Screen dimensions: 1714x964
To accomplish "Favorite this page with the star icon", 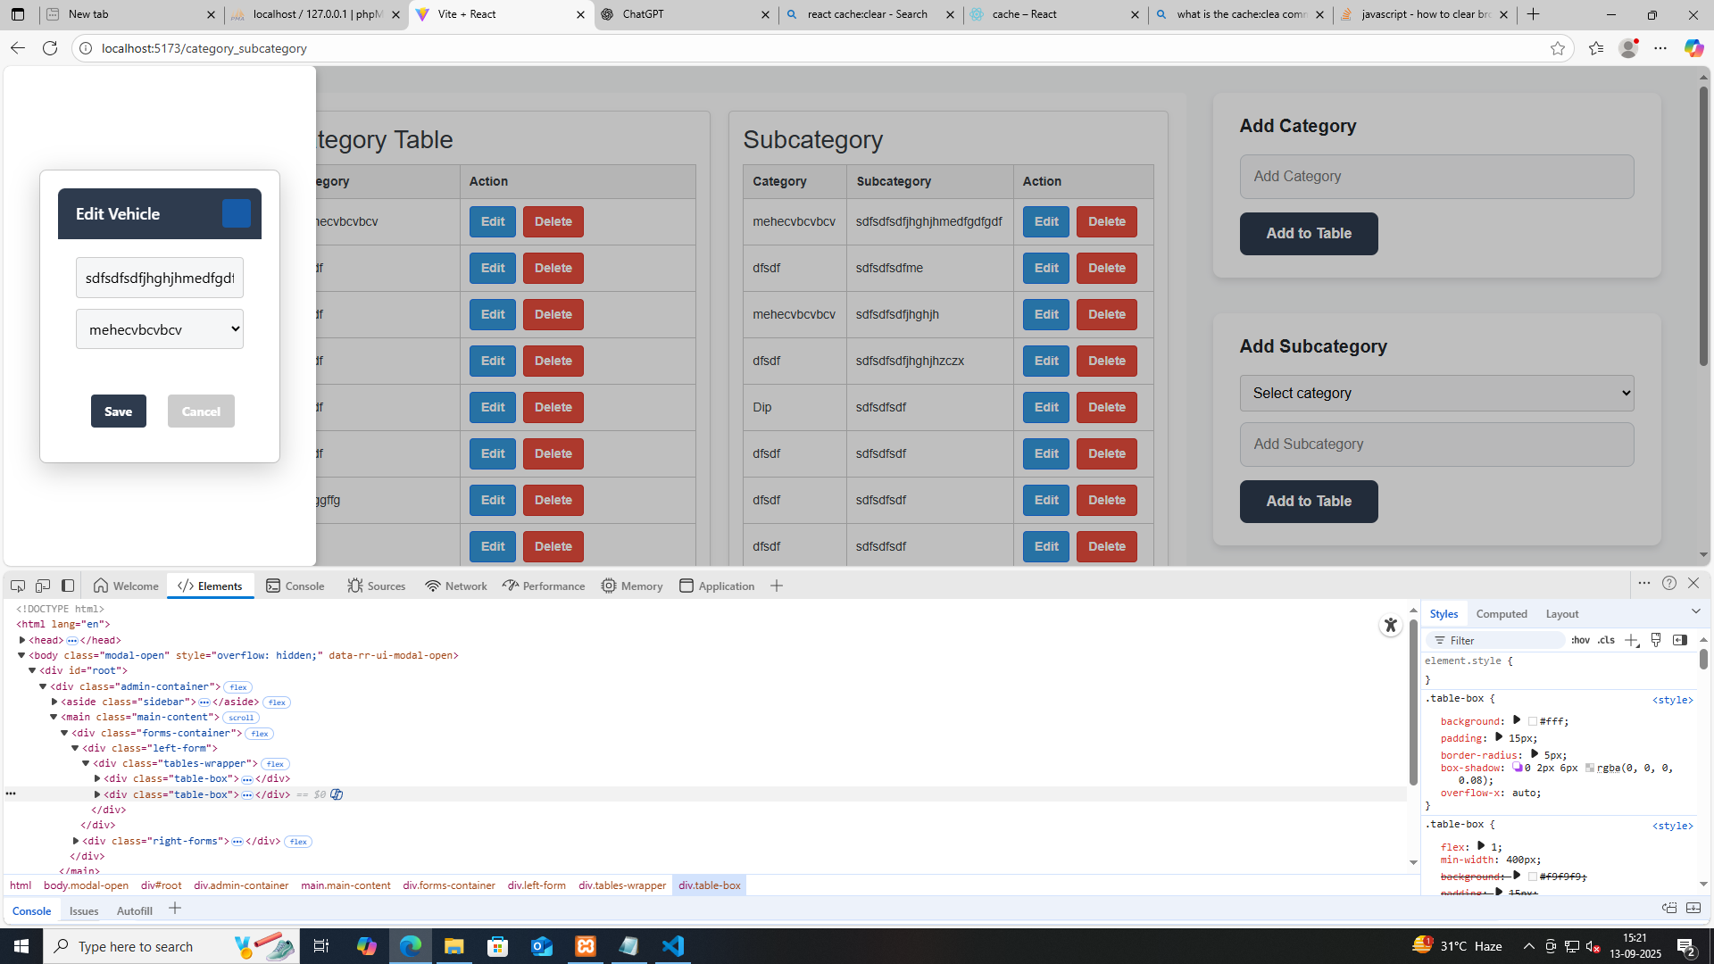I will click(x=1558, y=48).
